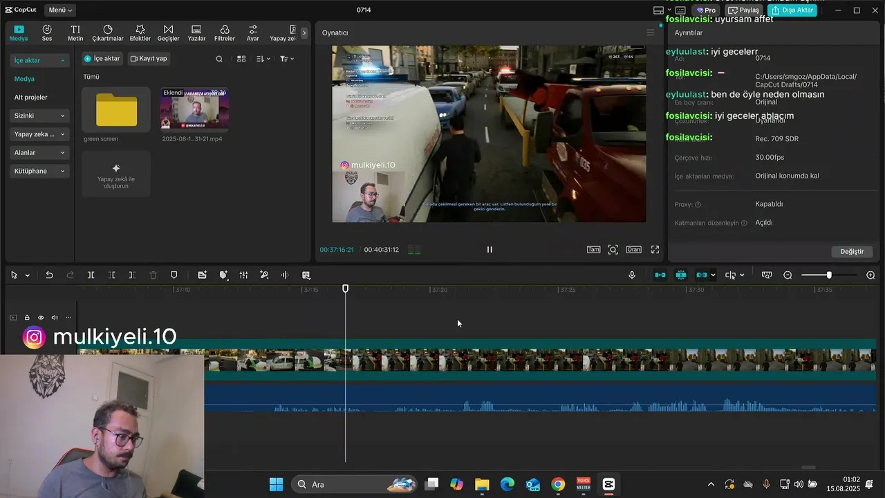885x498 pixels.
Task: Expand the Alanlar sidebar section
Action: [39, 152]
